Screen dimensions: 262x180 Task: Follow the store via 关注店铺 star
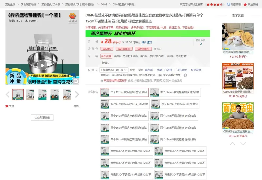(x=251, y=4)
